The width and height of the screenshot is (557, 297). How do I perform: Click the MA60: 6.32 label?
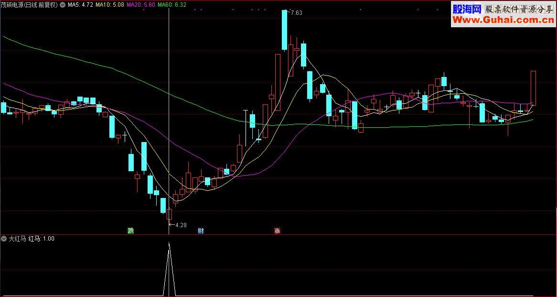click(172, 5)
